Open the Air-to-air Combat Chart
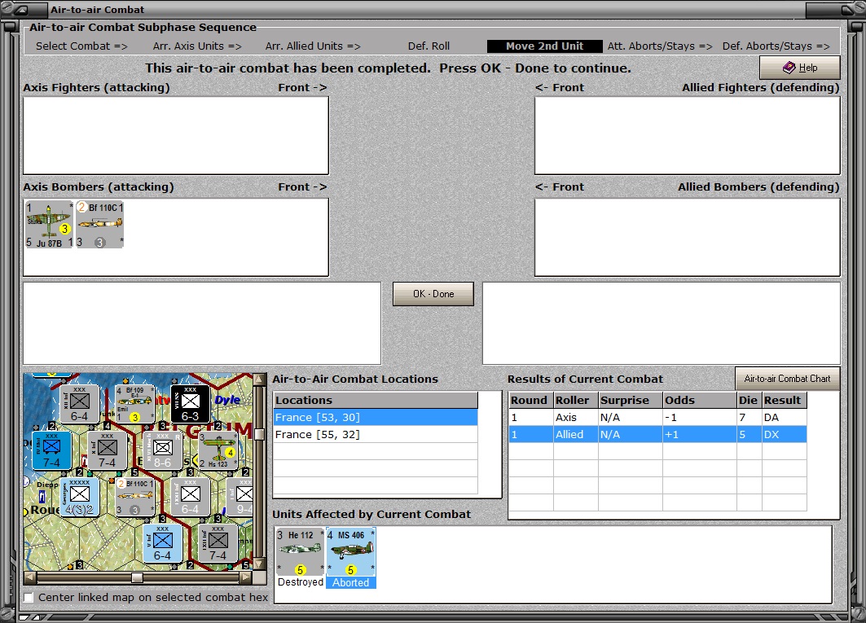The height and width of the screenshot is (623, 866). tap(787, 379)
